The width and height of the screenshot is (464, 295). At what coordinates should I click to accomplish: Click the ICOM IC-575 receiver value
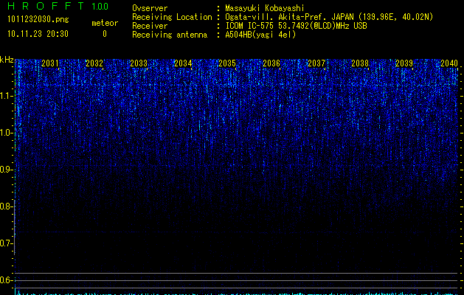tap(296, 26)
